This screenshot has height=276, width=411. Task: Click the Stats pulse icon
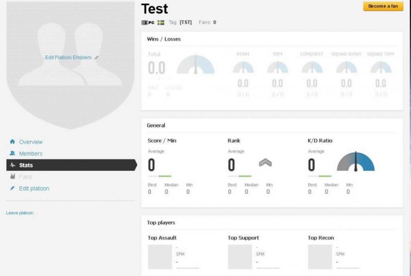12,165
